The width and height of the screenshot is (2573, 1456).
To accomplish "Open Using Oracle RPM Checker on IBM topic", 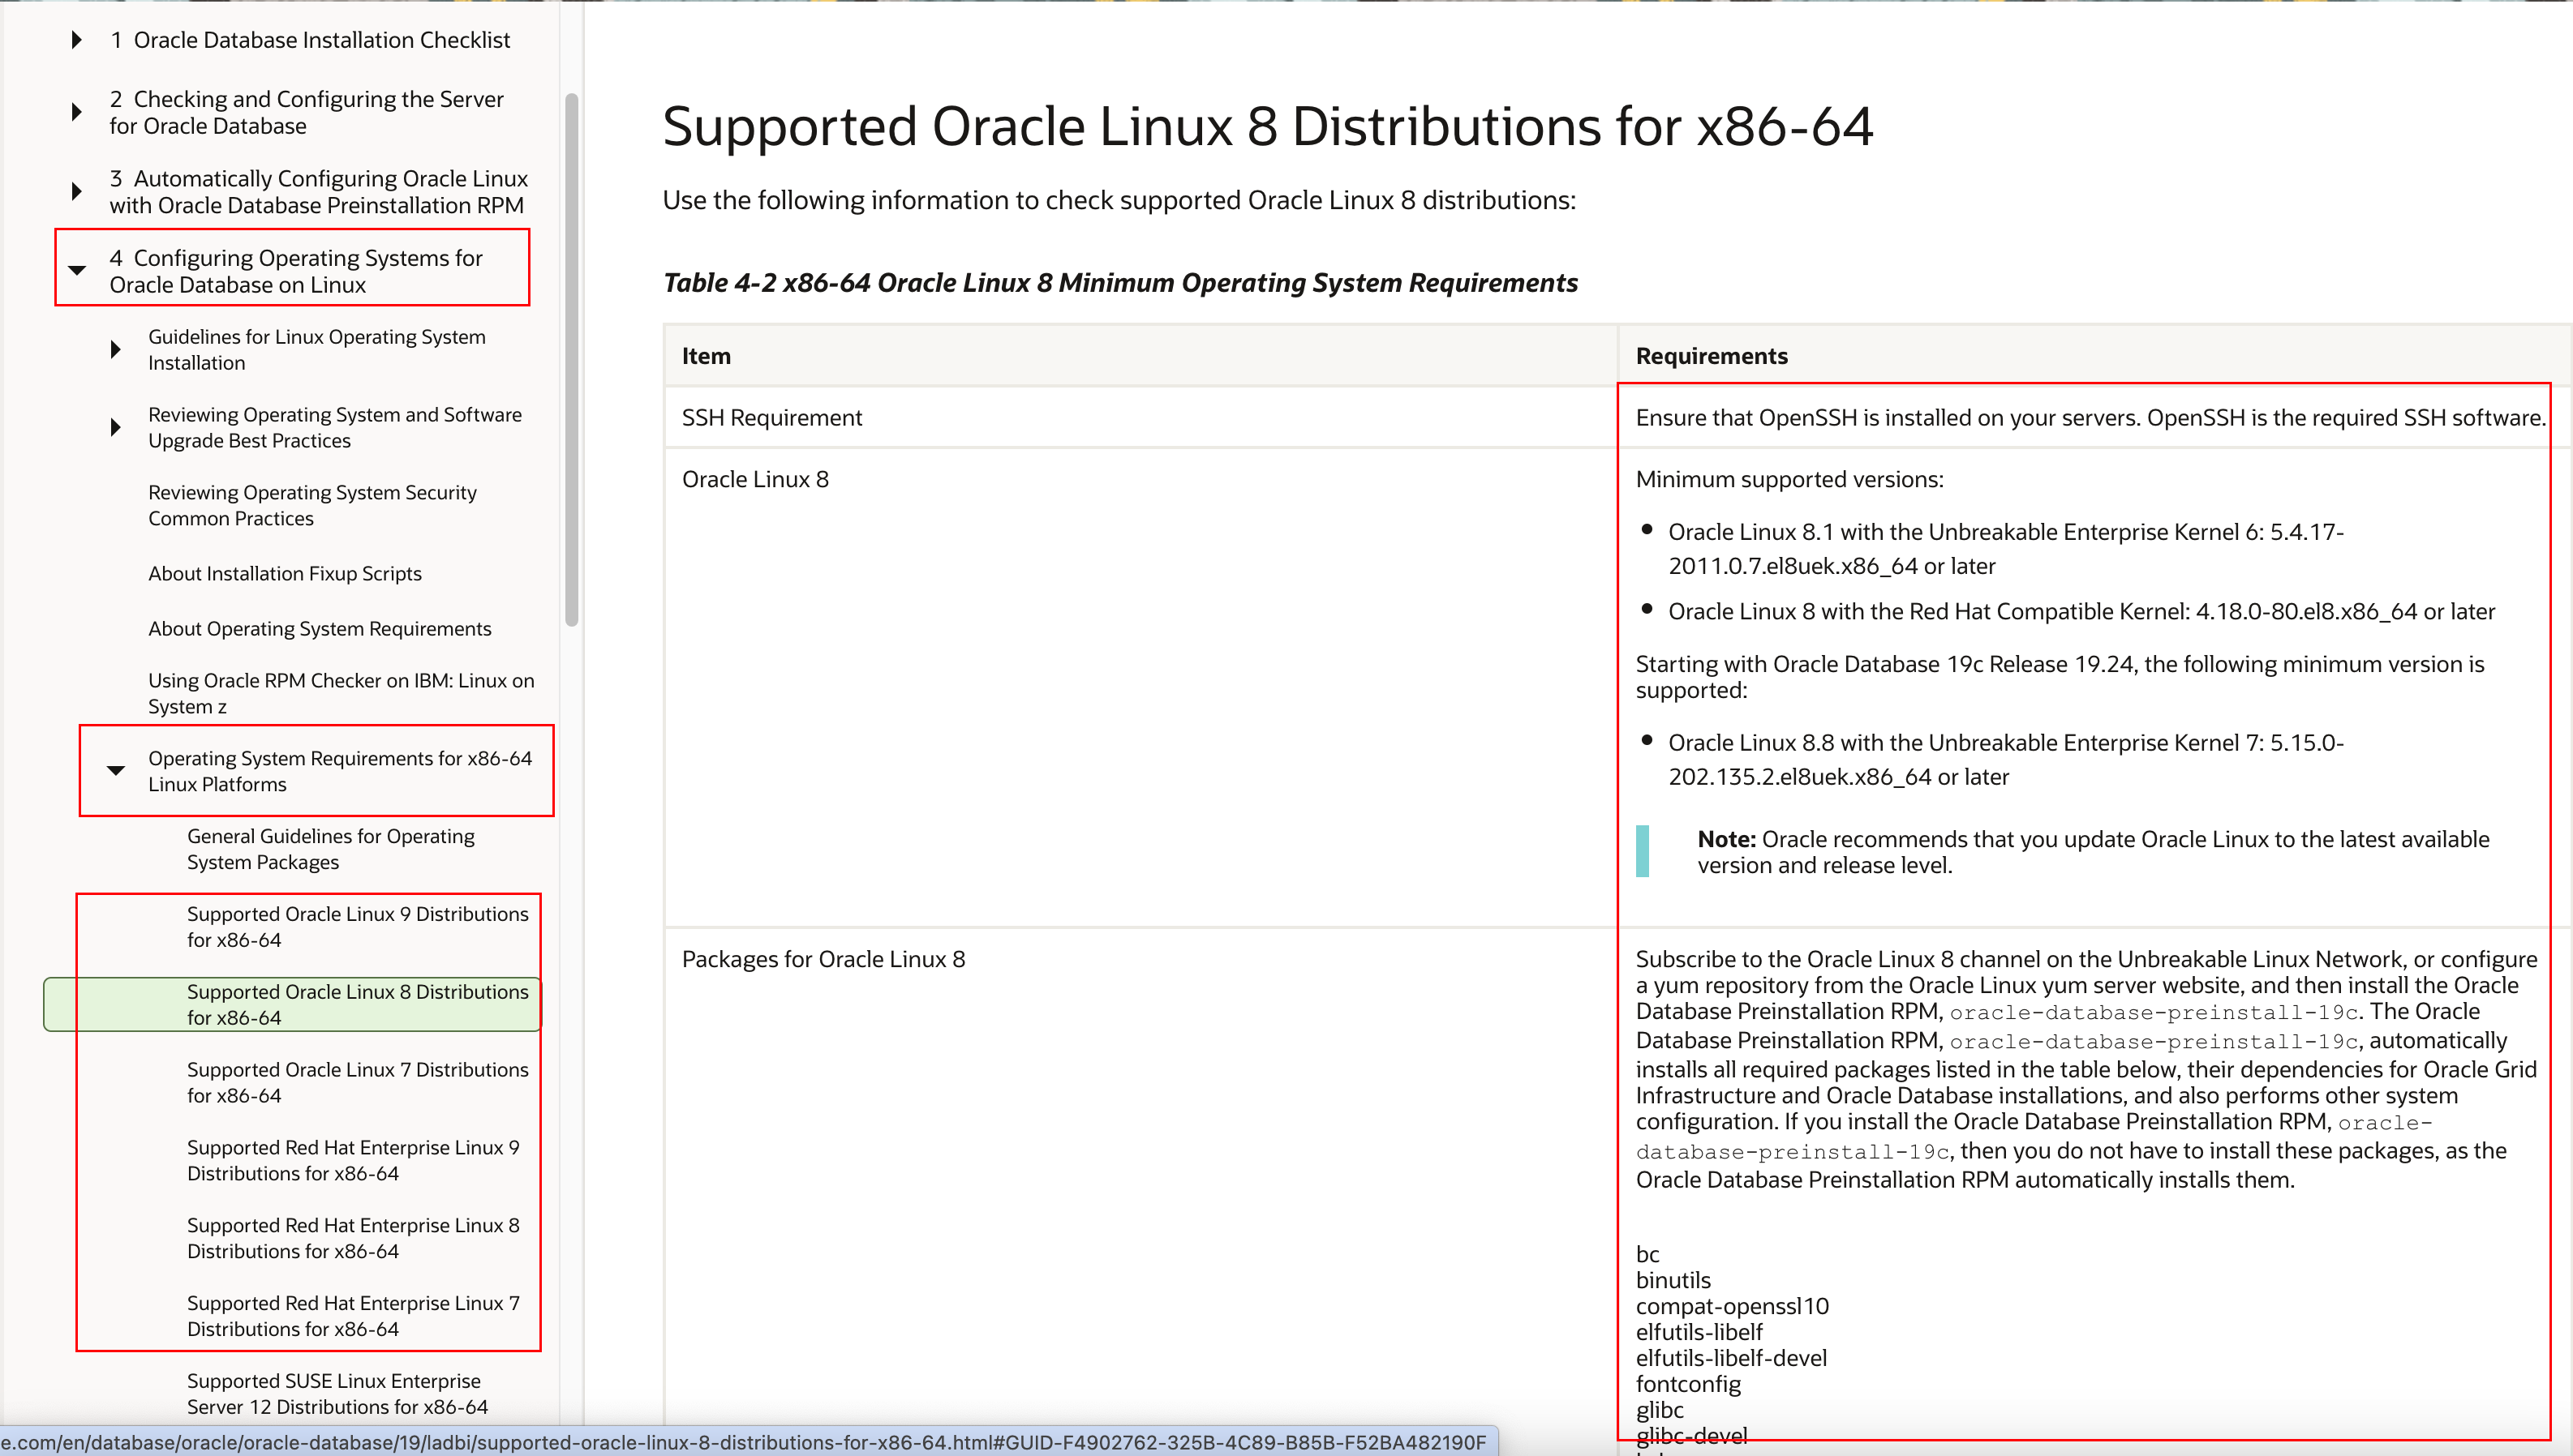I will pyautogui.click(x=340, y=693).
